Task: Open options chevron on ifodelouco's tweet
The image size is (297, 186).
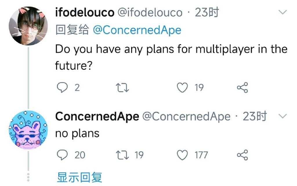Action: 282,12
